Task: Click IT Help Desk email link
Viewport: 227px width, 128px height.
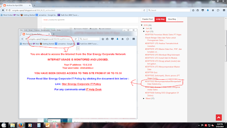Action: point(94,89)
